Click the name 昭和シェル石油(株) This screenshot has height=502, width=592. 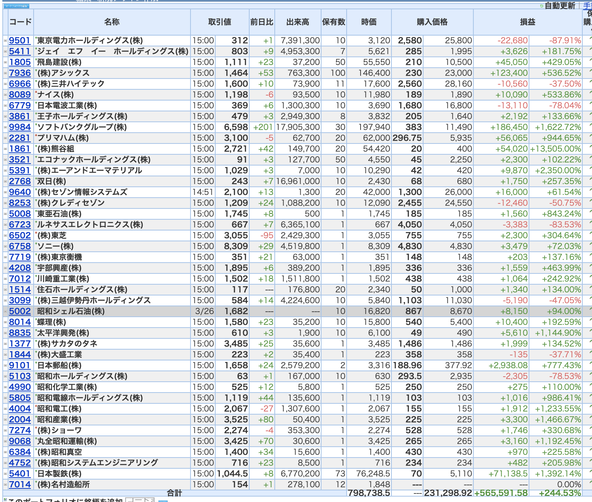(71, 311)
